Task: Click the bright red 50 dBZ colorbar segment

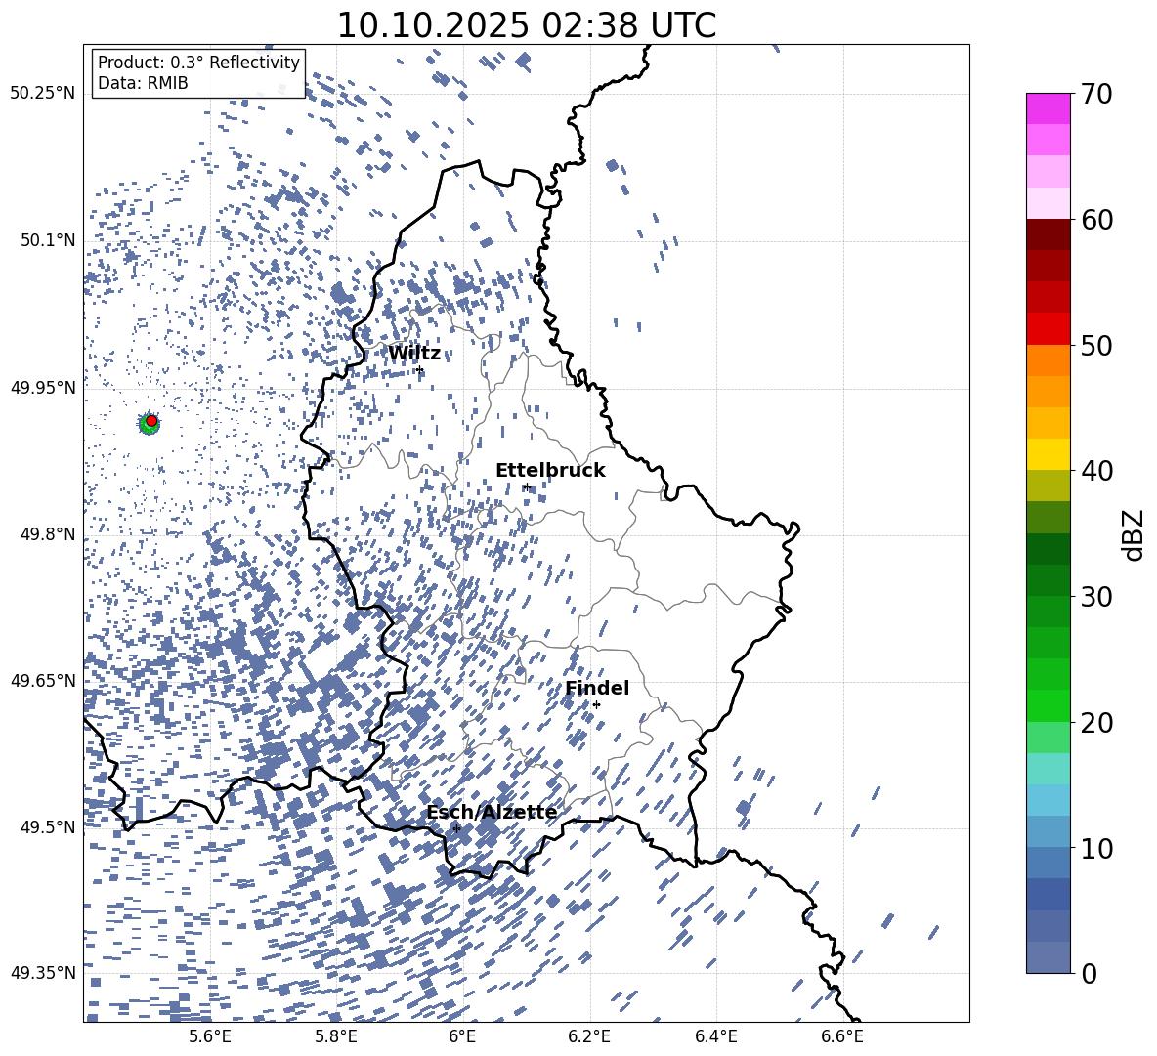Action: click(x=1048, y=329)
